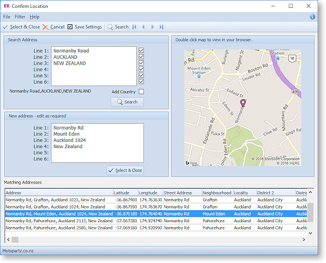Go to previous record arrow

143,27
